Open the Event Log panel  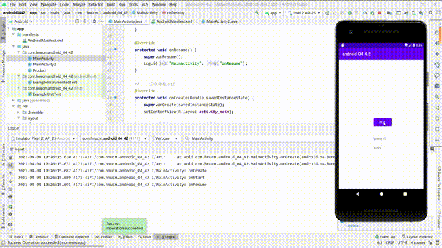click(x=385, y=237)
